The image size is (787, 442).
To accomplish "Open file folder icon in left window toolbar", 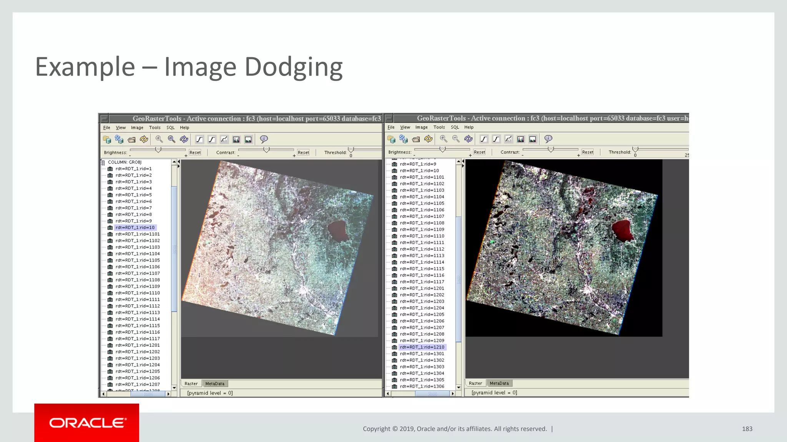I will coord(131,139).
